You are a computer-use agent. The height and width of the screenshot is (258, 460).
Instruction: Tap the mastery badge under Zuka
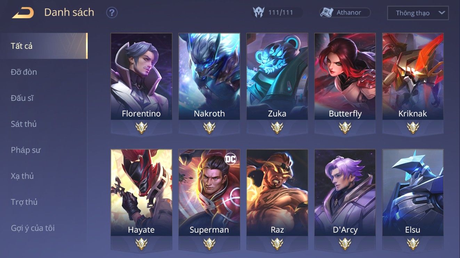click(277, 128)
